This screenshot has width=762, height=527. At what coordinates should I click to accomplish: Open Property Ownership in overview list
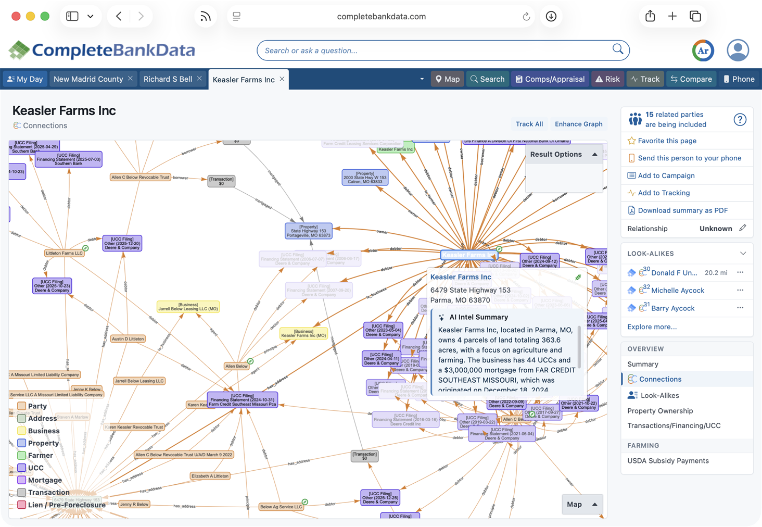click(x=660, y=411)
